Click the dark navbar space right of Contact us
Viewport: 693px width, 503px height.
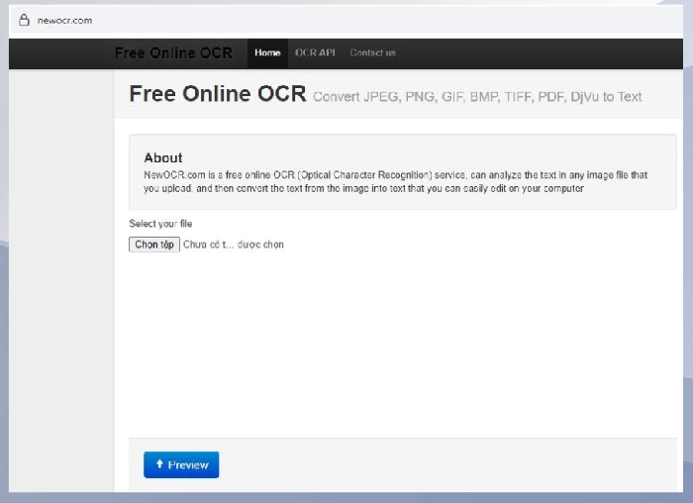tap(544, 52)
